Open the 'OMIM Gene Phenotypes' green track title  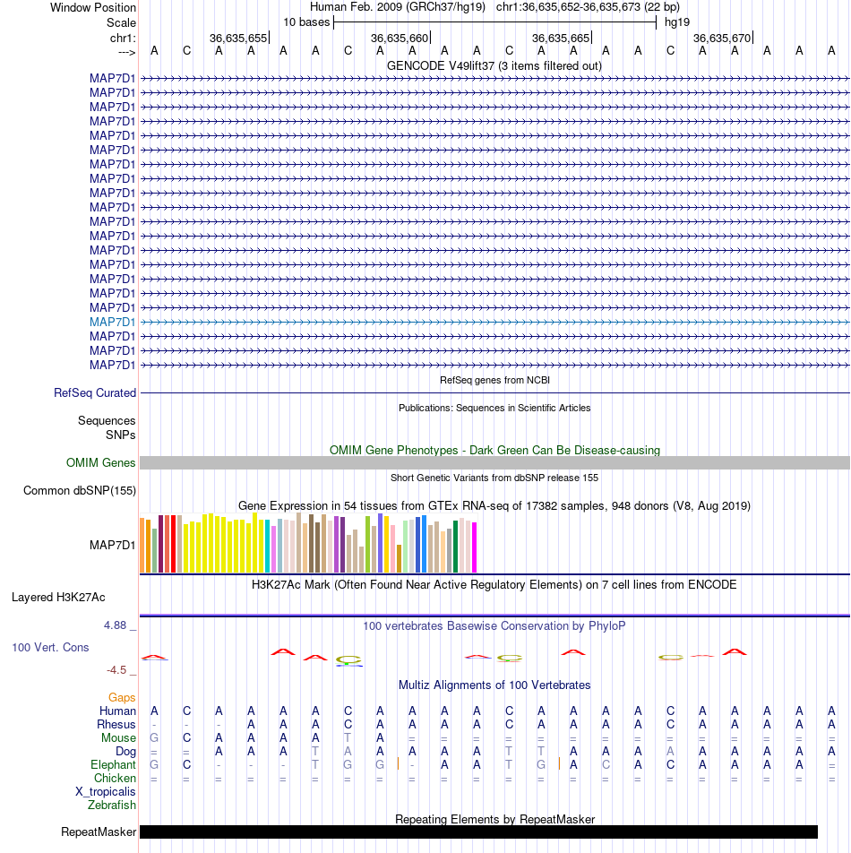(494, 450)
